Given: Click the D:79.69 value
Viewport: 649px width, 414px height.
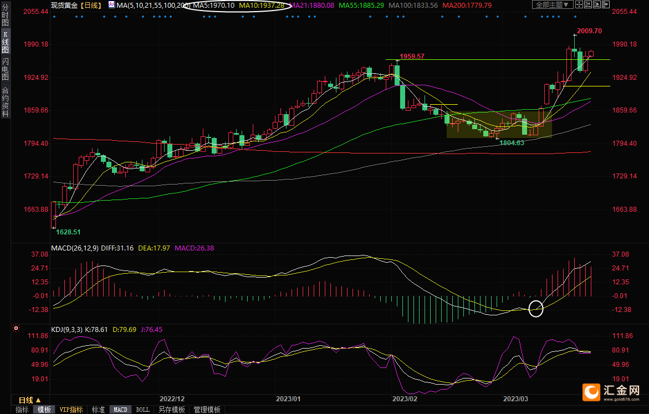Looking at the screenshot, I should (124, 330).
